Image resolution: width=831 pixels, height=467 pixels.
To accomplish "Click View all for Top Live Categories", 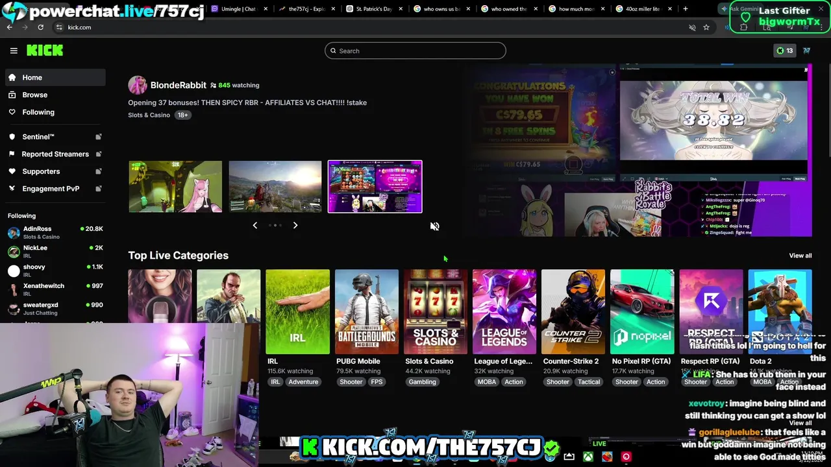I will (800, 256).
